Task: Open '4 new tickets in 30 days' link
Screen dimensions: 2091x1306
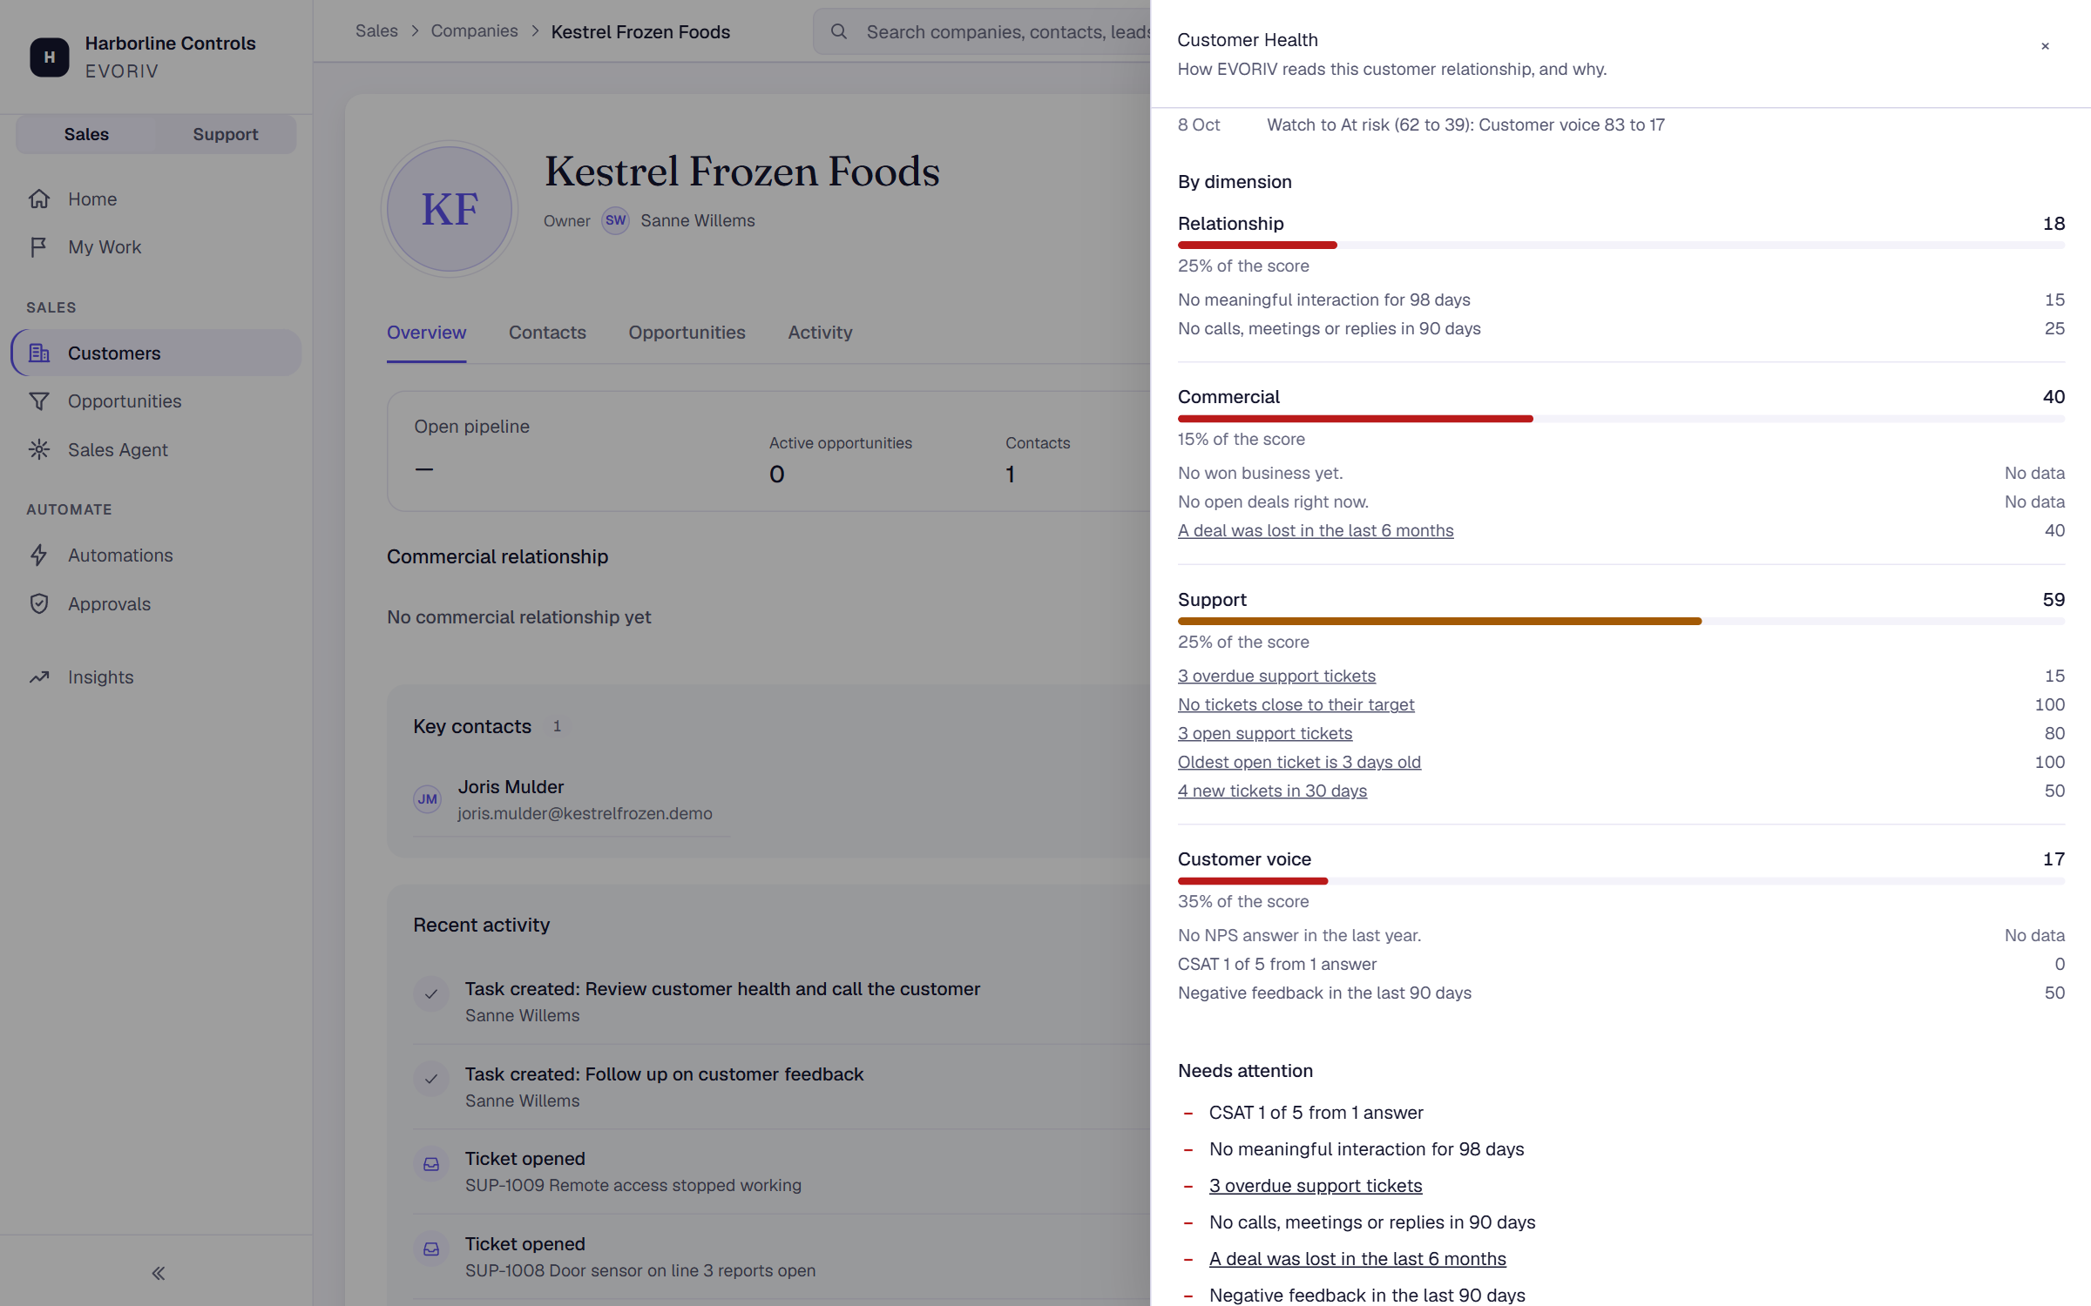Action: pyautogui.click(x=1272, y=791)
